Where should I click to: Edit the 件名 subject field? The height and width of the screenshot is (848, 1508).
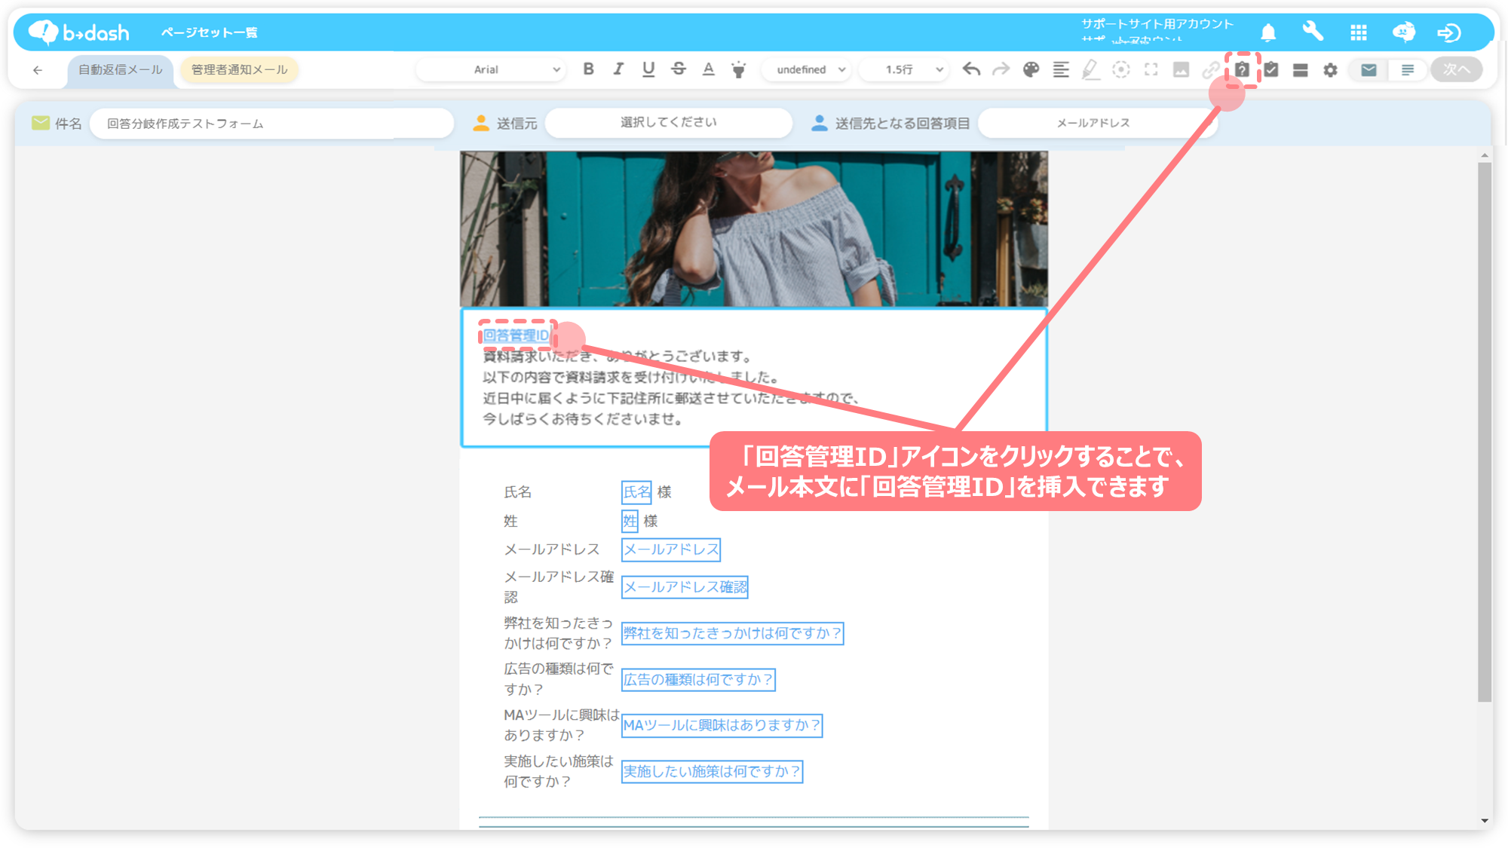[271, 124]
